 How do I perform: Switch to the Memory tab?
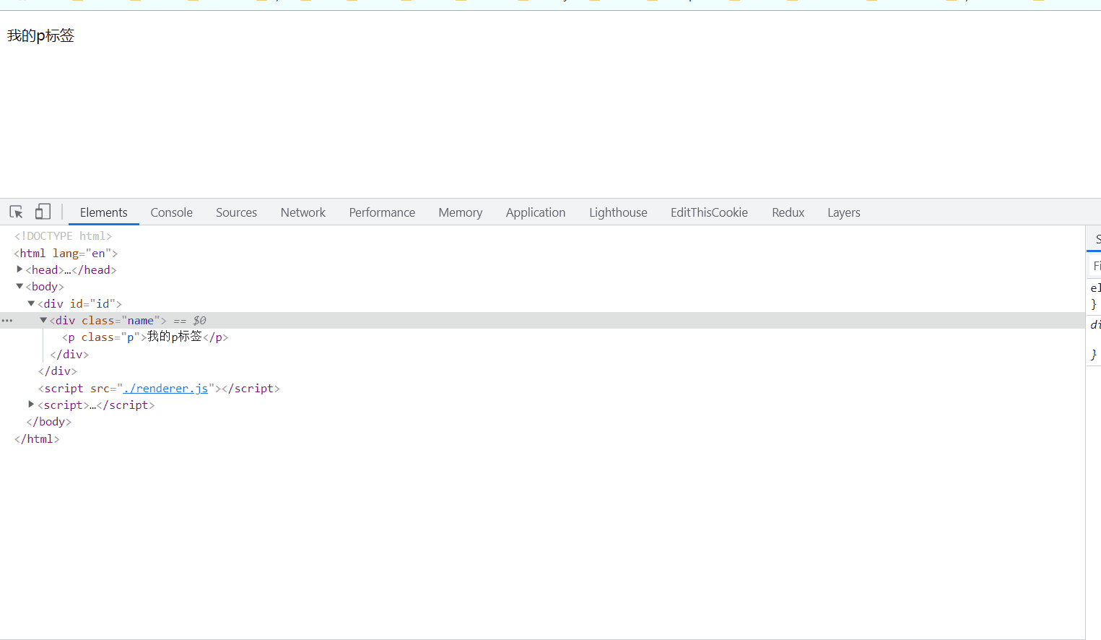460,212
